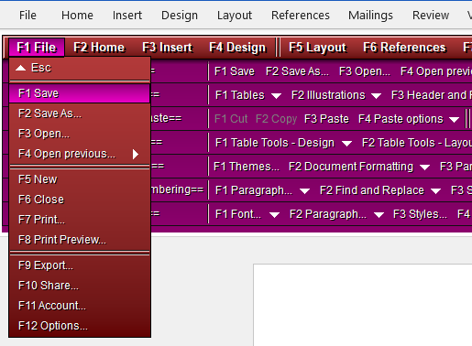The height and width of the screenshot is (346, 472).
Task: Expand the Document Formatting dropdown arrow
Action: coord(424,168)
